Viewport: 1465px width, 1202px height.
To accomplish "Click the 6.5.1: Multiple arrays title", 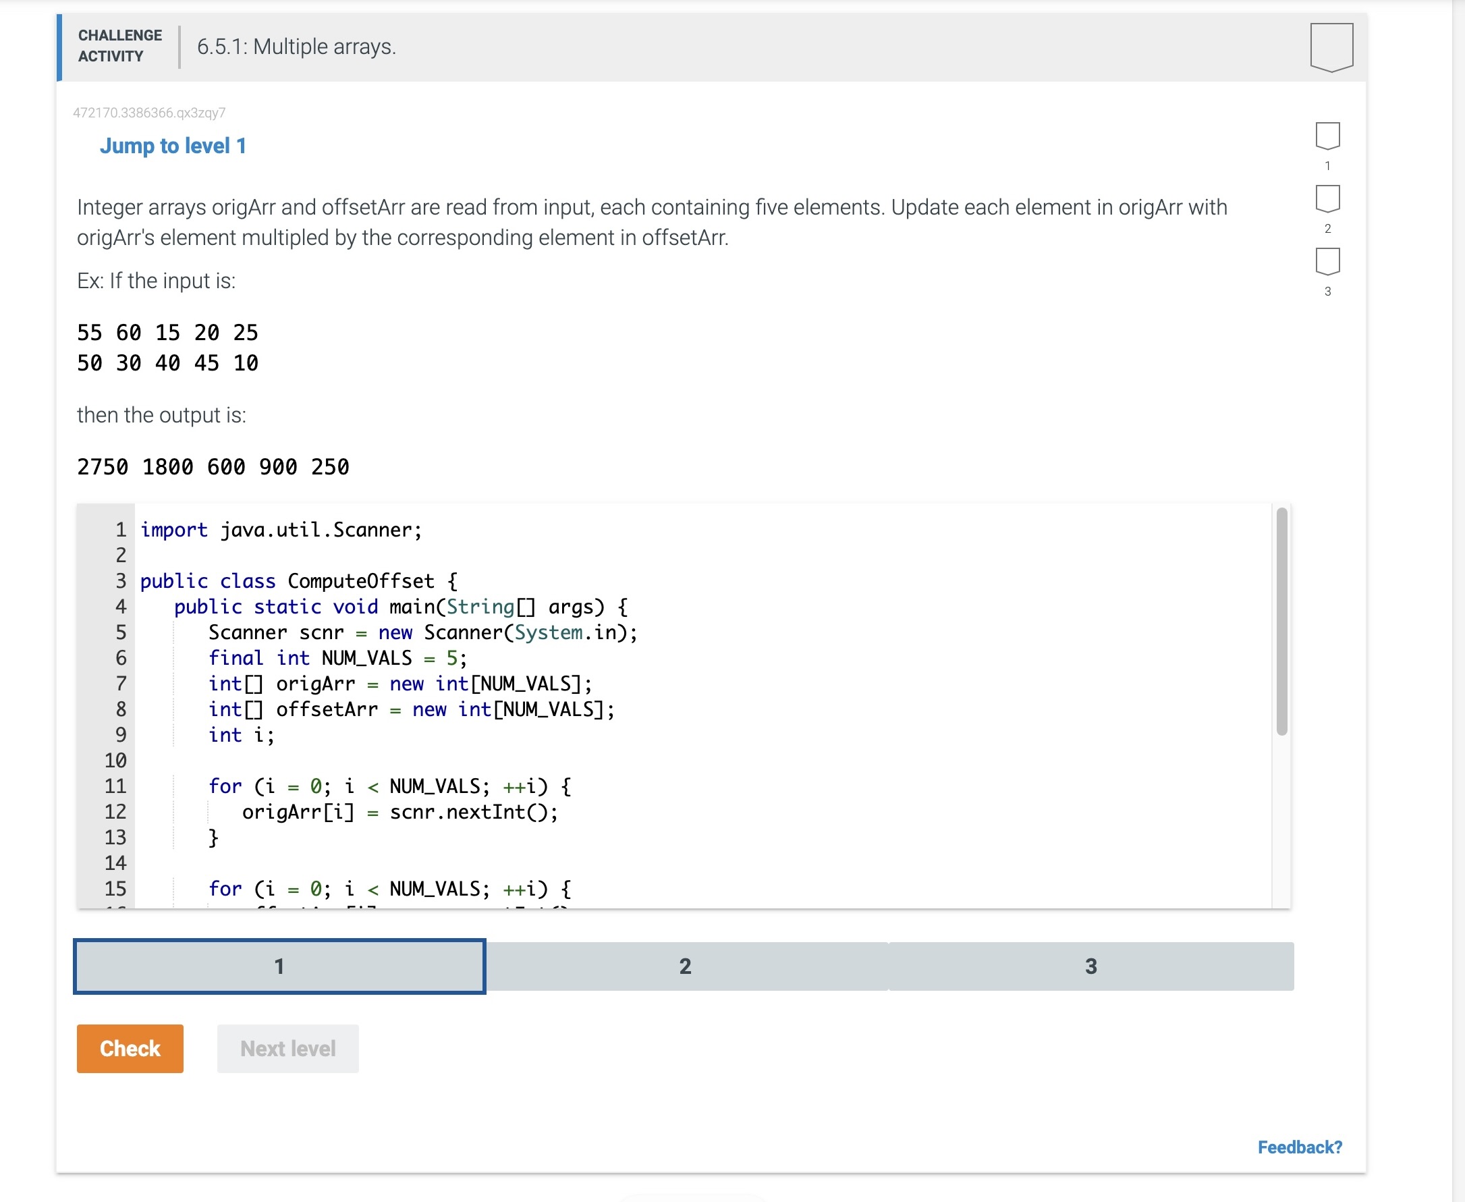I will pos(296,47).
